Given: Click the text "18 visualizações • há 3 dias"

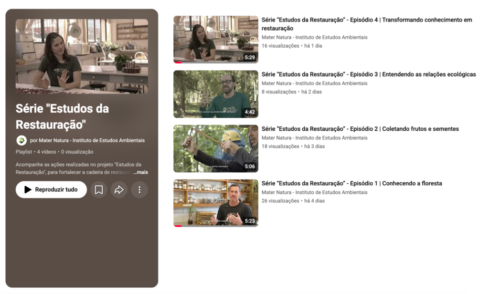Looking at the screenshot, I should (293, 146).
